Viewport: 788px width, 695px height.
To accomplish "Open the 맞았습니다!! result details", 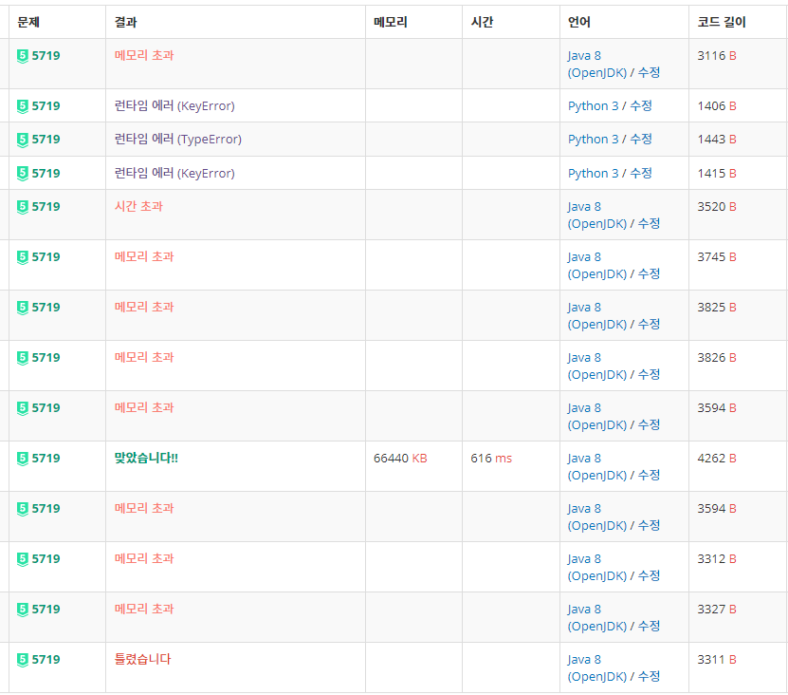I will click(x=149, y=458).
